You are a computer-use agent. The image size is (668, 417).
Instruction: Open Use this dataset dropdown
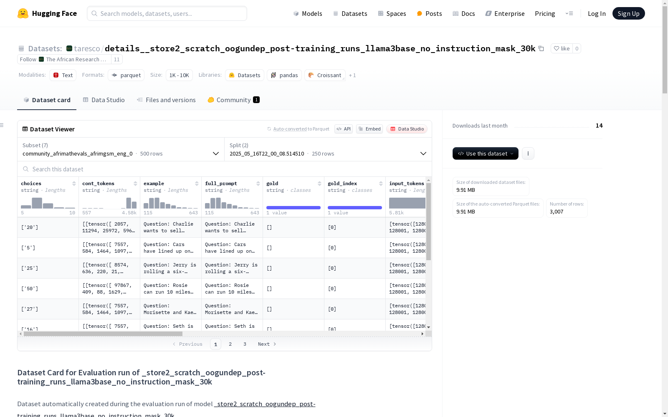click(x=486, y=153)
